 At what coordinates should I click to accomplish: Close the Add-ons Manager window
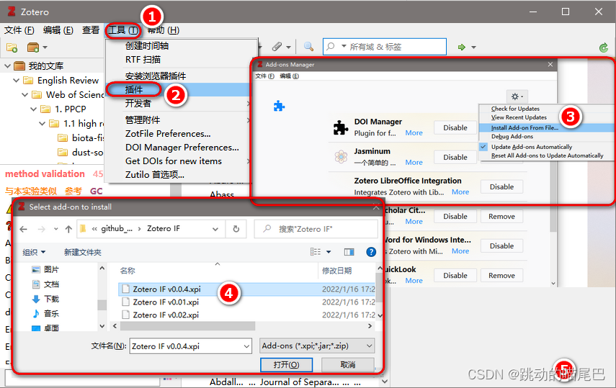[x=550, y=64]
